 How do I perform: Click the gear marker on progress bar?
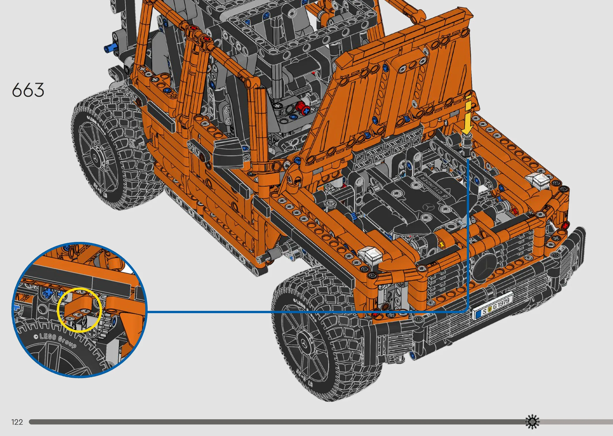(x=532, y=422)
